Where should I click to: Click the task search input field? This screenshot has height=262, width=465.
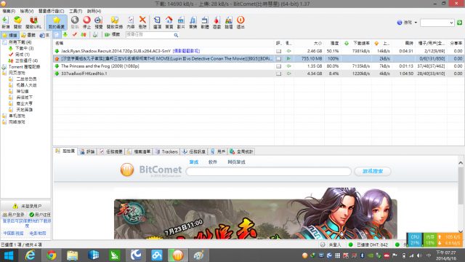point(150,35)
